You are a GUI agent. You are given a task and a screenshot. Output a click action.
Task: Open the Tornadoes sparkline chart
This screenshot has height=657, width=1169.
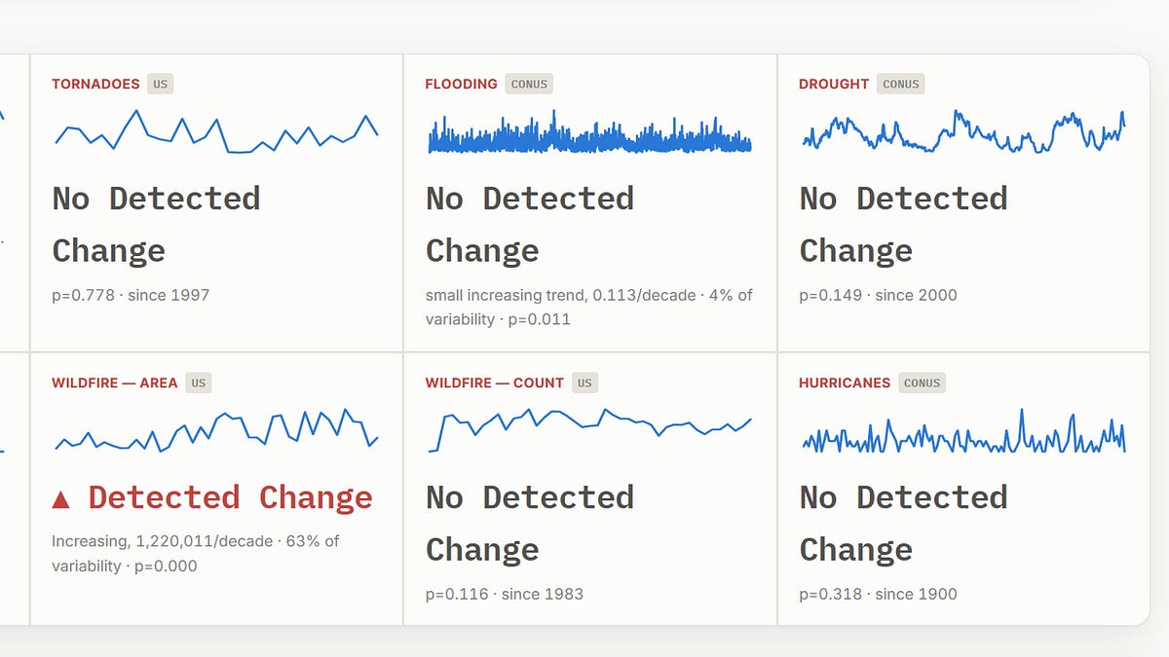pos(216,131)
